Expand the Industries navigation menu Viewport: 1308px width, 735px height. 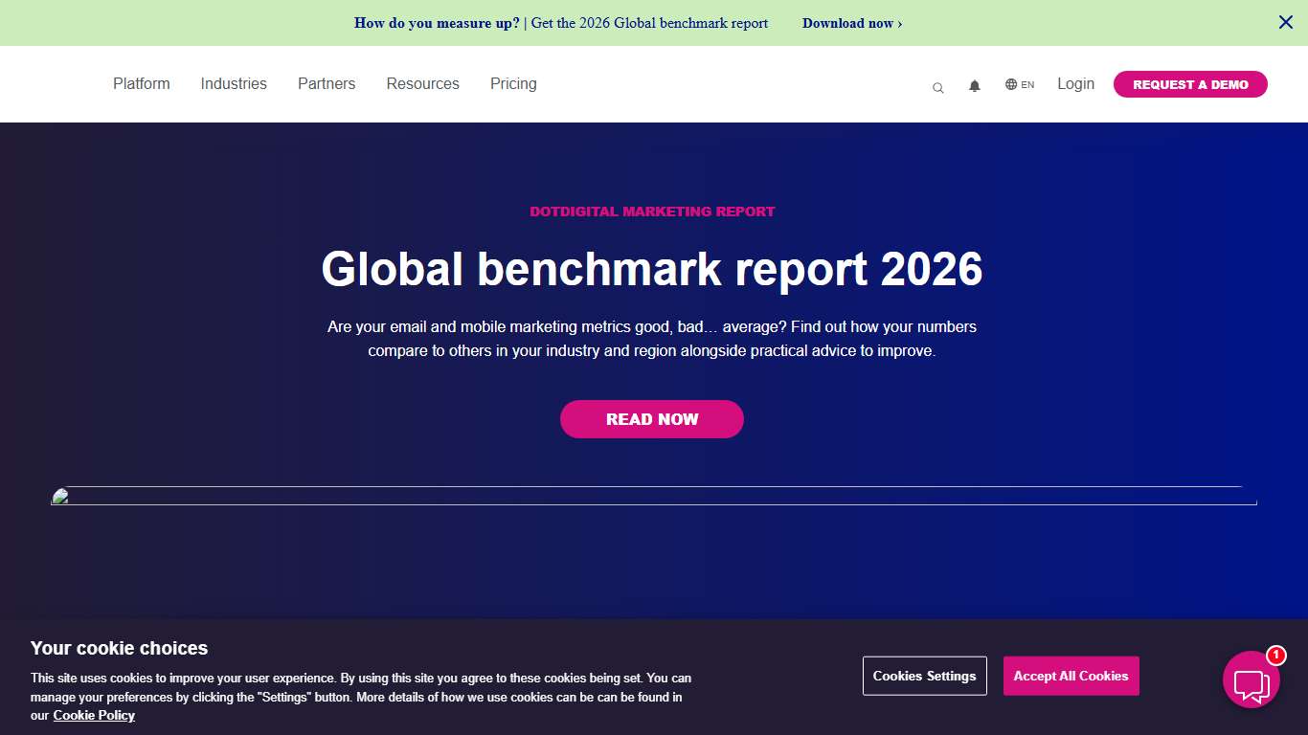click(233, 84)
